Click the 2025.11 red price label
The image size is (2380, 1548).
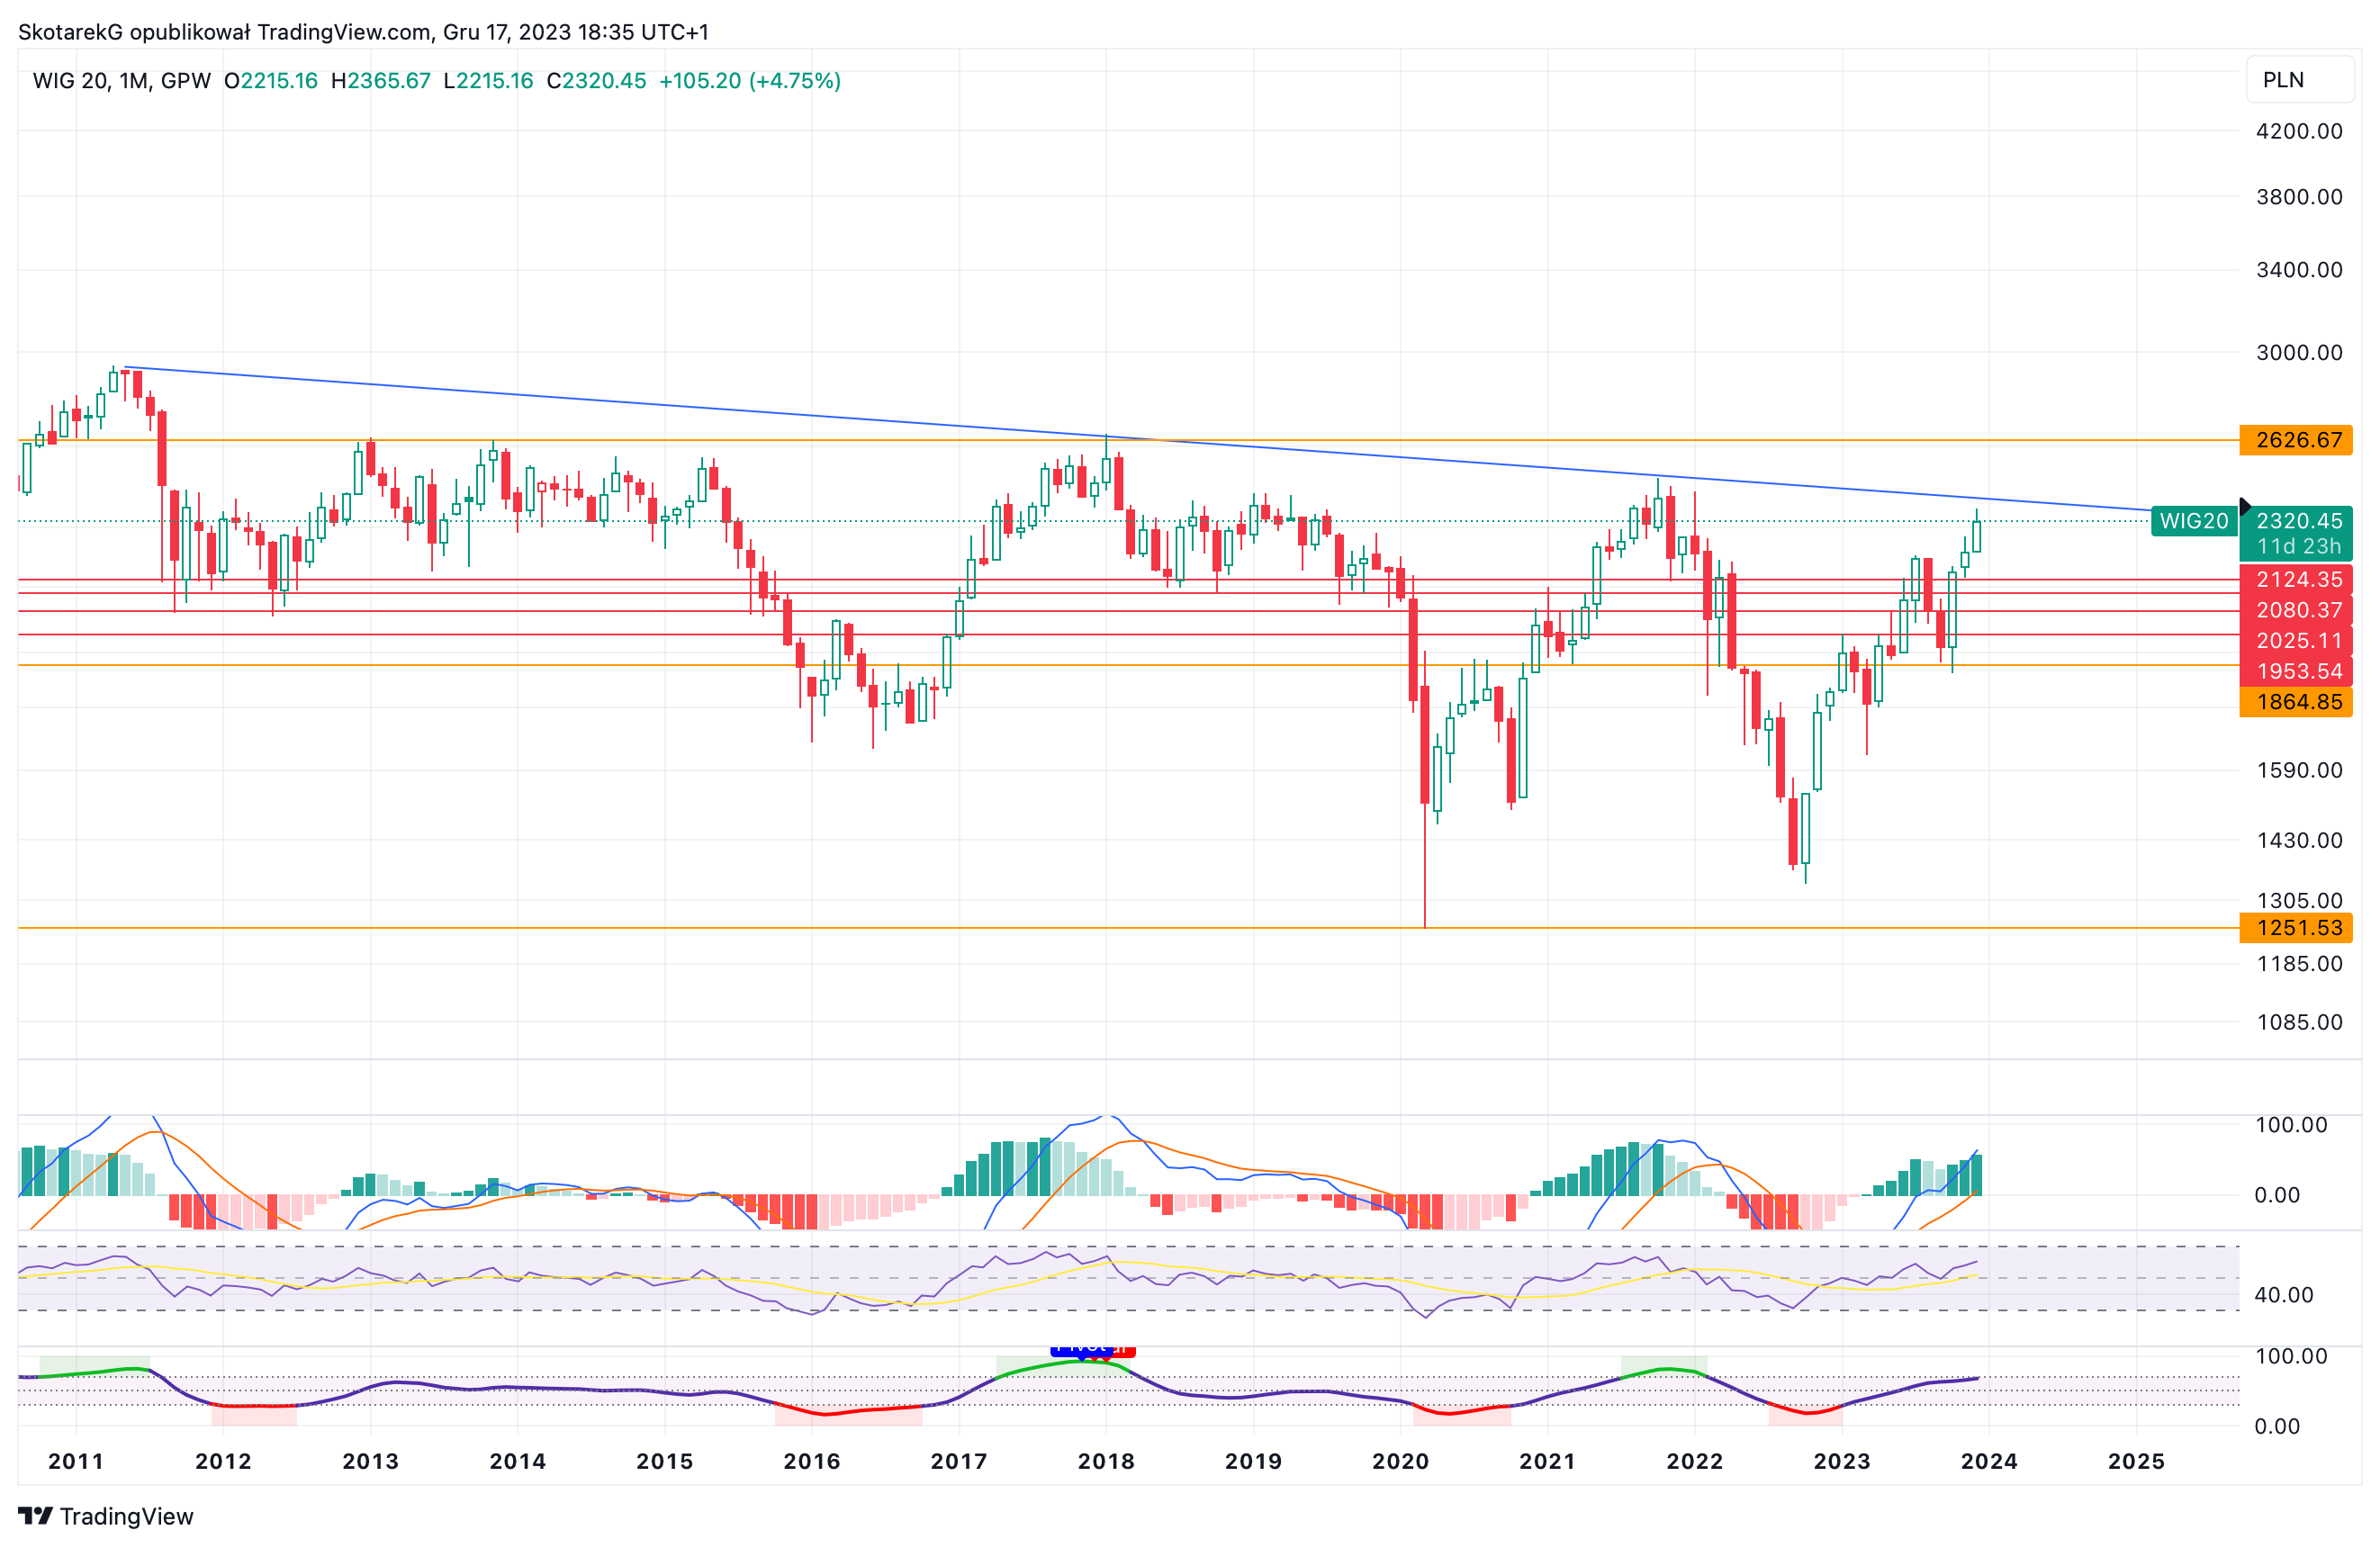point(2296,640)
